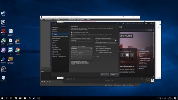178x100 pixels.
Task: Open the Microsoft Store taskbar icon
Action: tap(20, 98)
